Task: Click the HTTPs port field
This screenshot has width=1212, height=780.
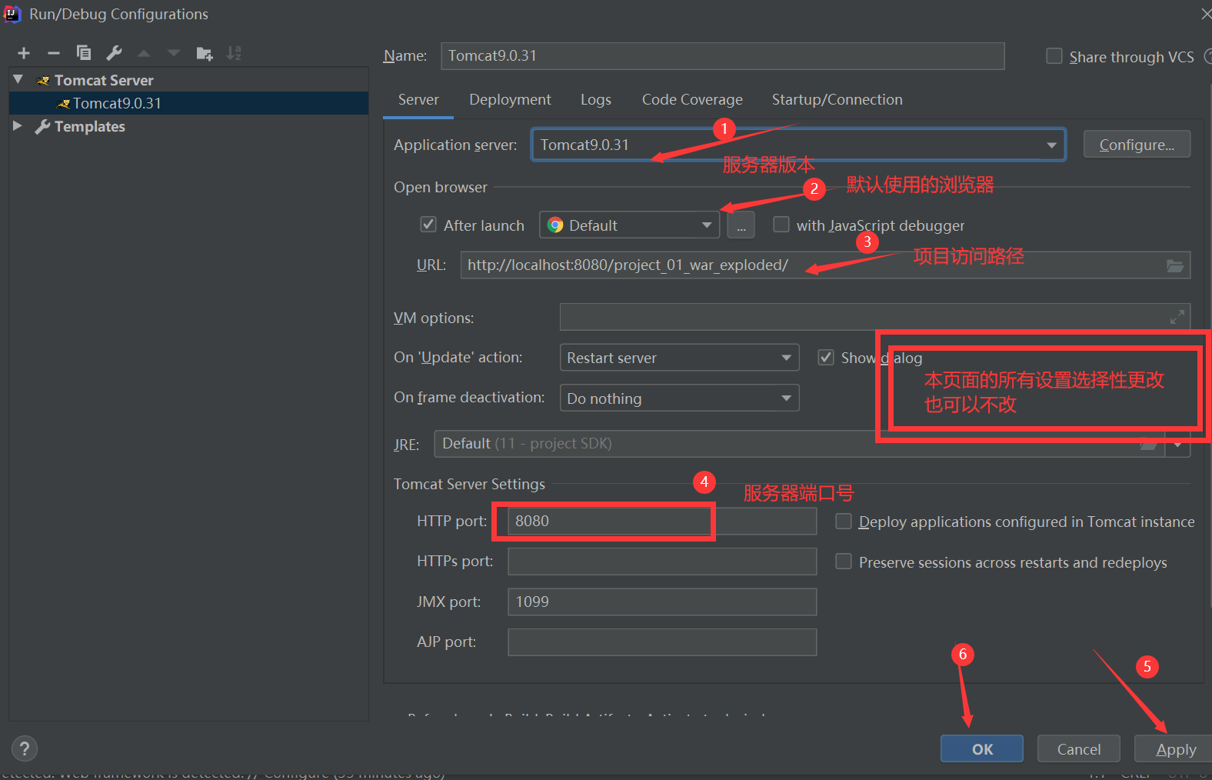Action: click(x=662, y=562)
